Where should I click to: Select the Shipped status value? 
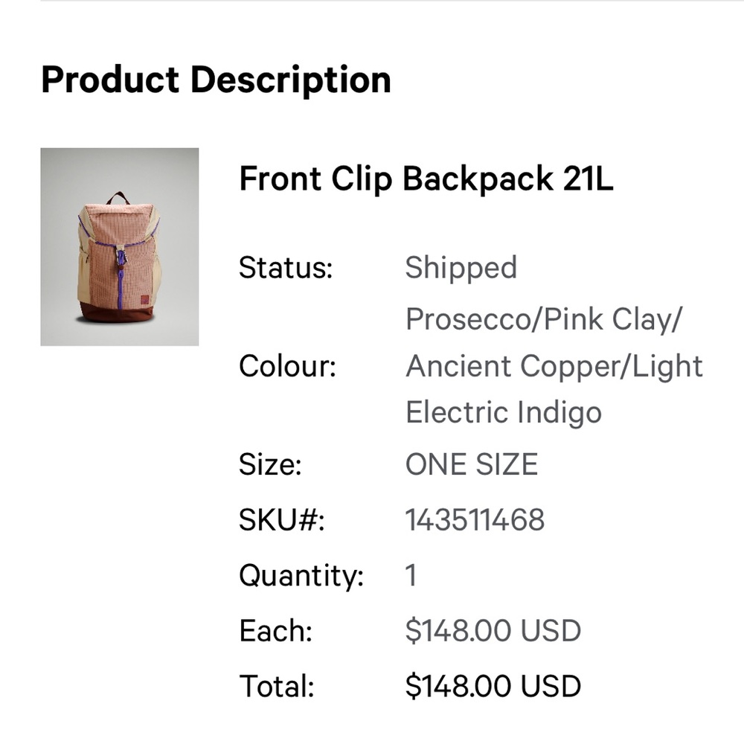tap(461, 268)
